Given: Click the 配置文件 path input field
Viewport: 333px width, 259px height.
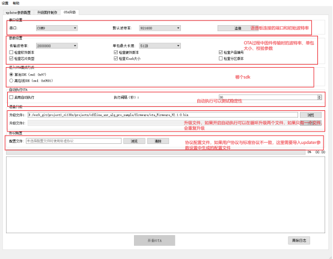Looking at the screenshot, I should [73, 141].
